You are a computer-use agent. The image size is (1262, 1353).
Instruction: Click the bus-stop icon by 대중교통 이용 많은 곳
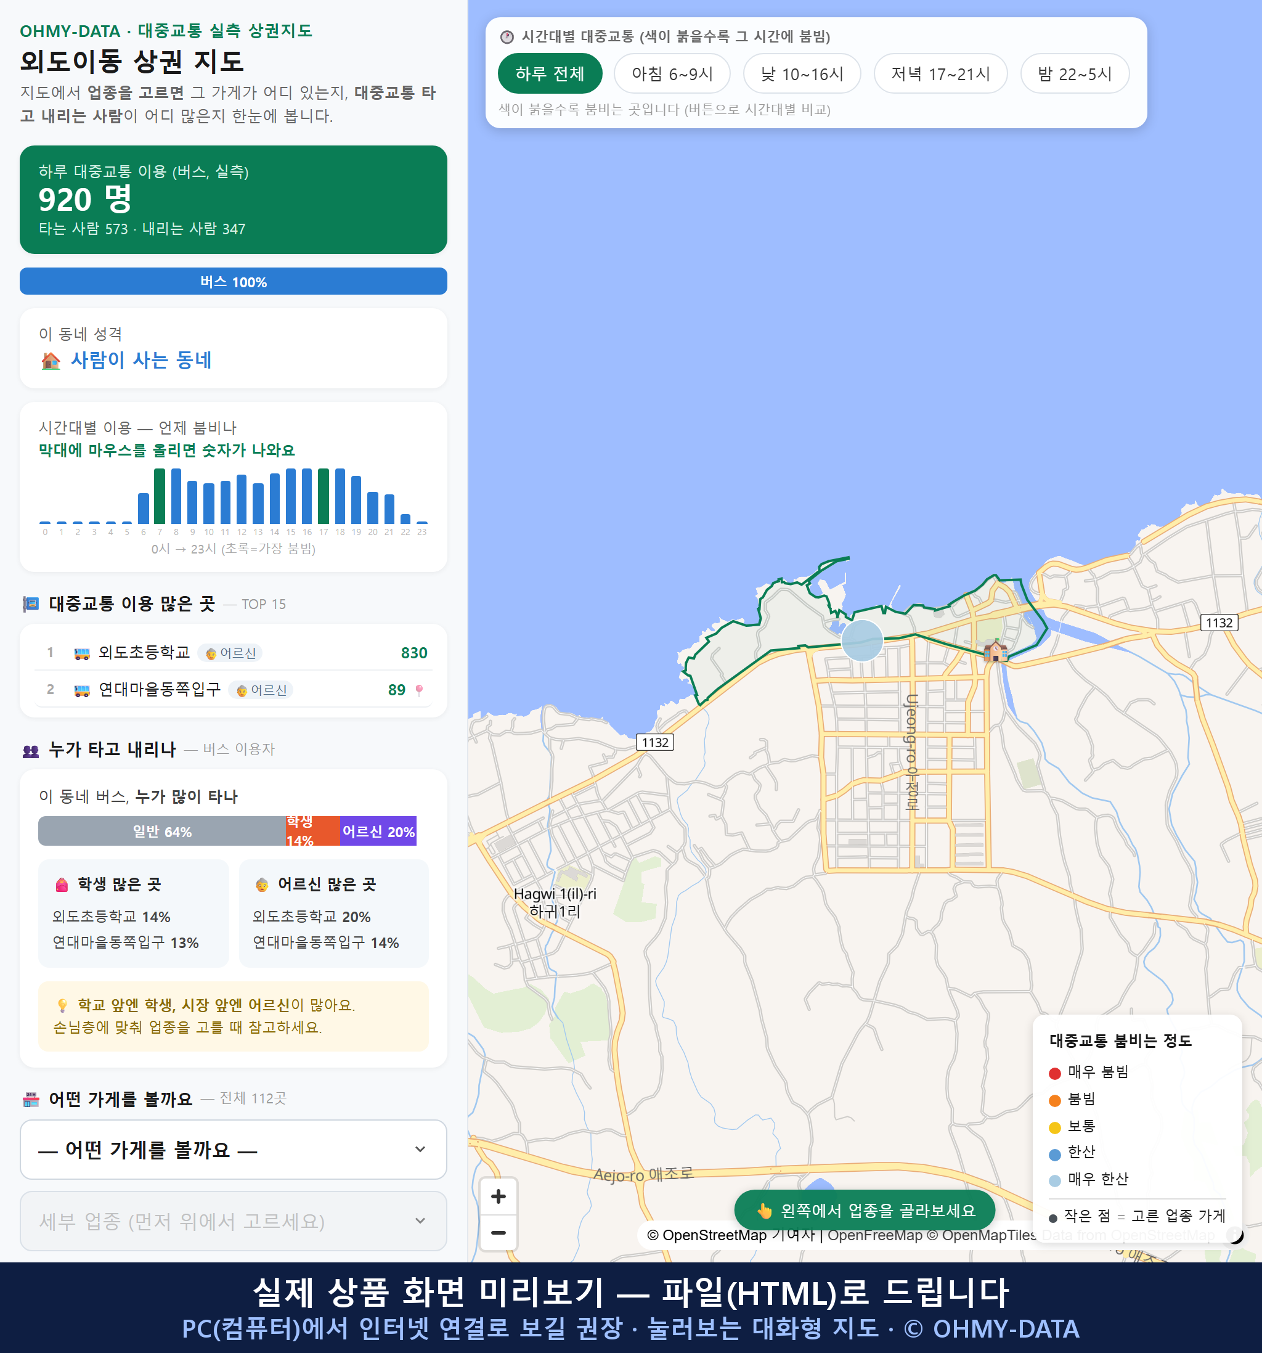(31, 603)
